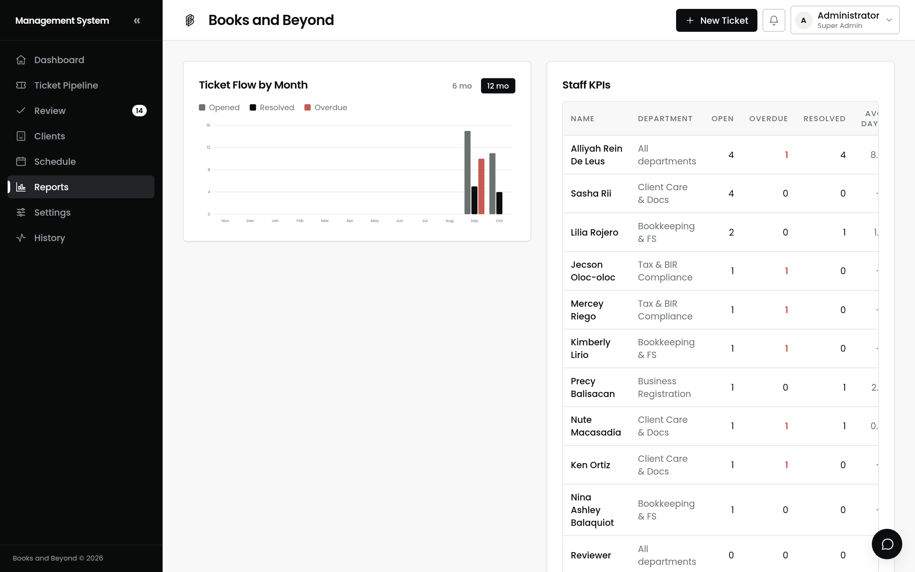Open the chat bubble widget
Screen dimensions: 915x572
click(887, 544)
